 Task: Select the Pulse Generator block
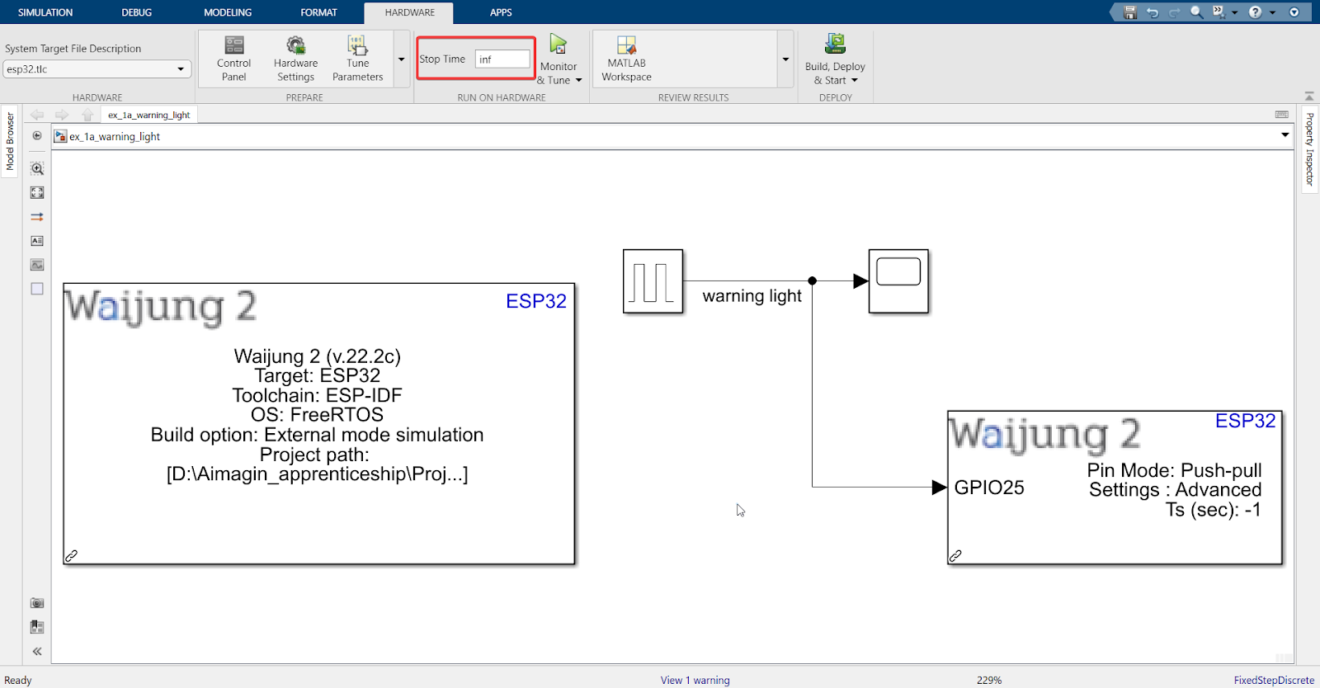(x=653, y=281)
